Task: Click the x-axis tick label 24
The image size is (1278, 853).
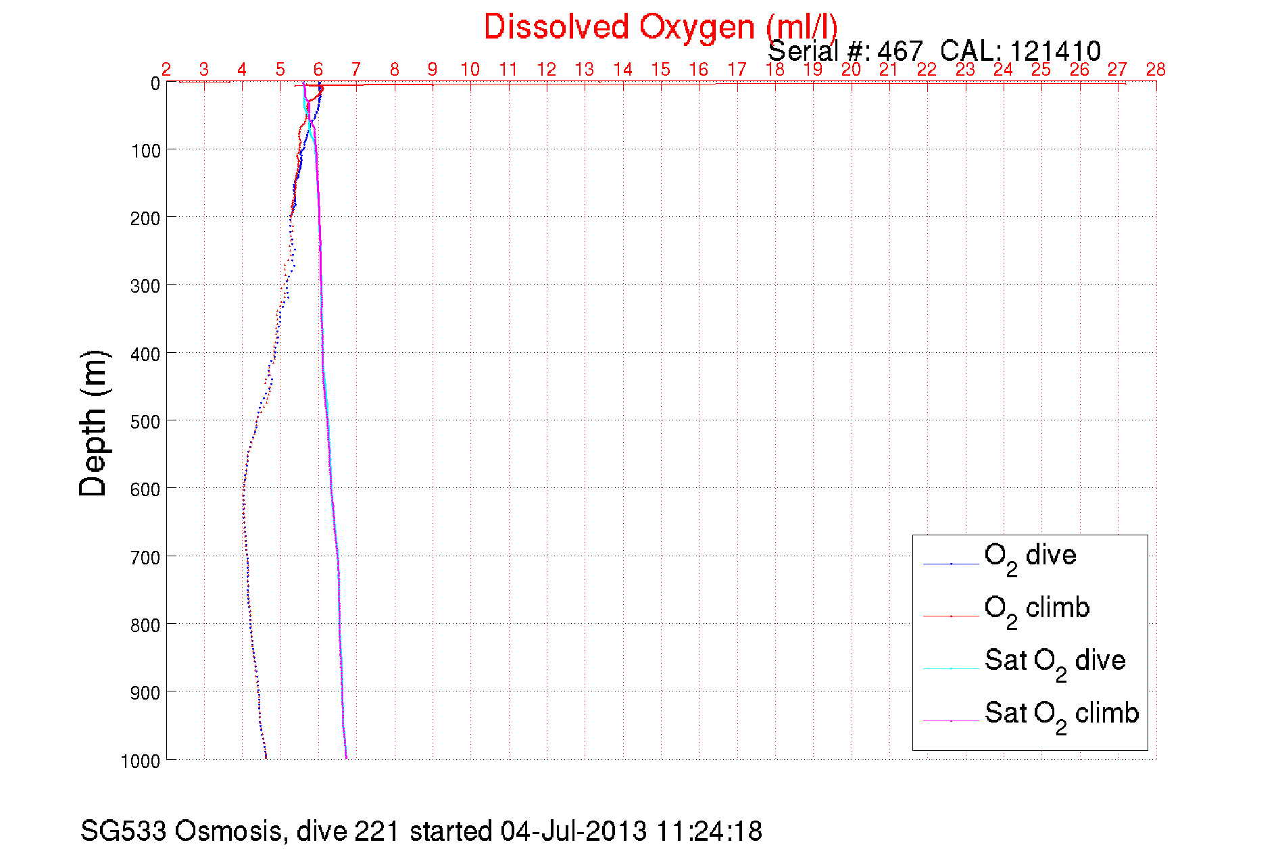Action: coord(1004,69)
